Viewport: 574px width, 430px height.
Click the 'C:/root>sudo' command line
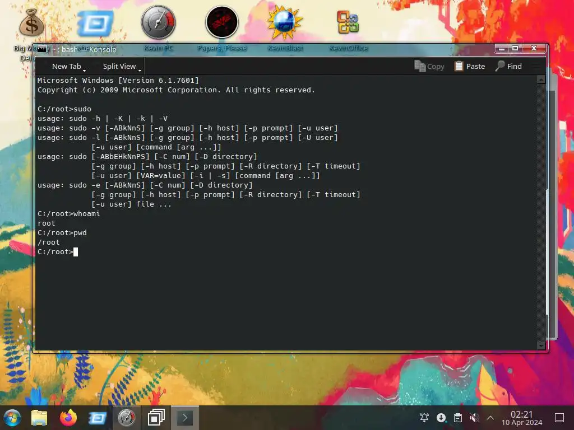64,109
